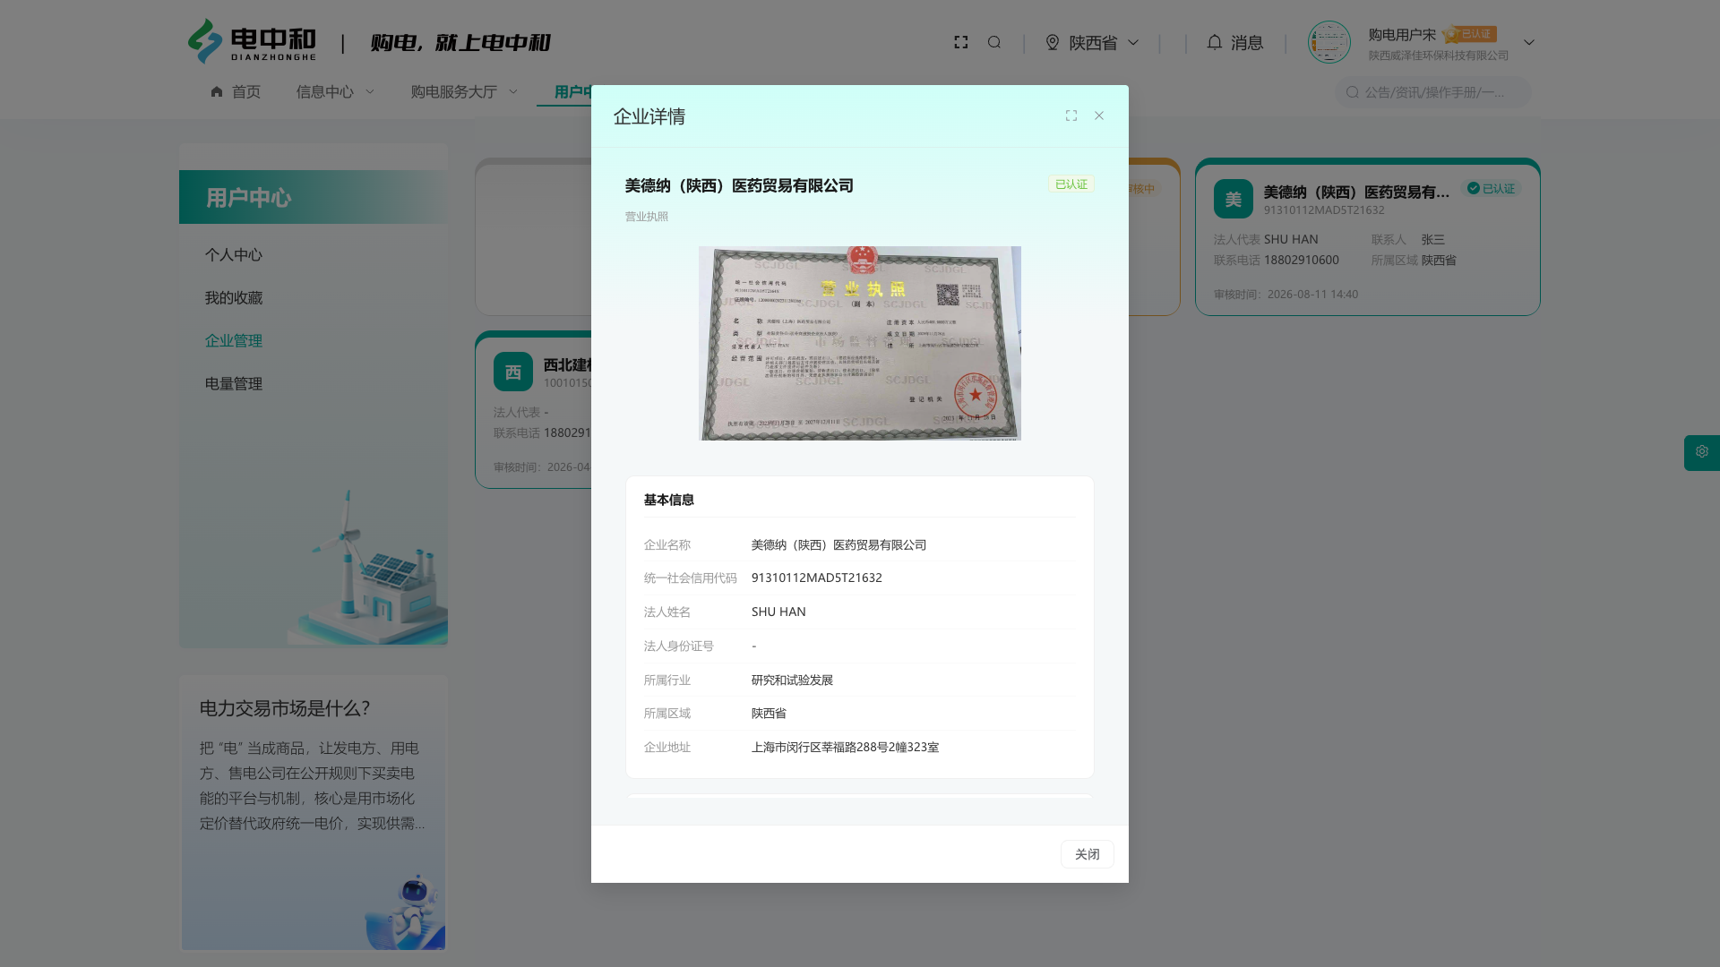The image size is (1720, 967).
Task: Click the 电中和 logo in header
Action: pos(252,42)
